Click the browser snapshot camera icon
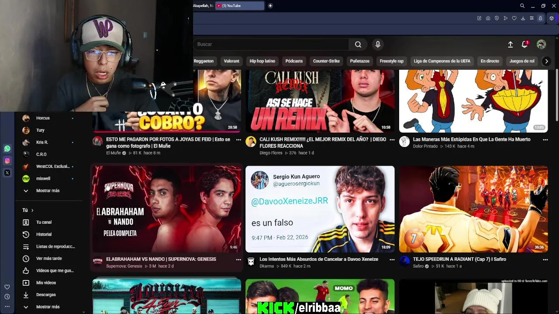Screen dimensions: 559x314 coord(488,18)
